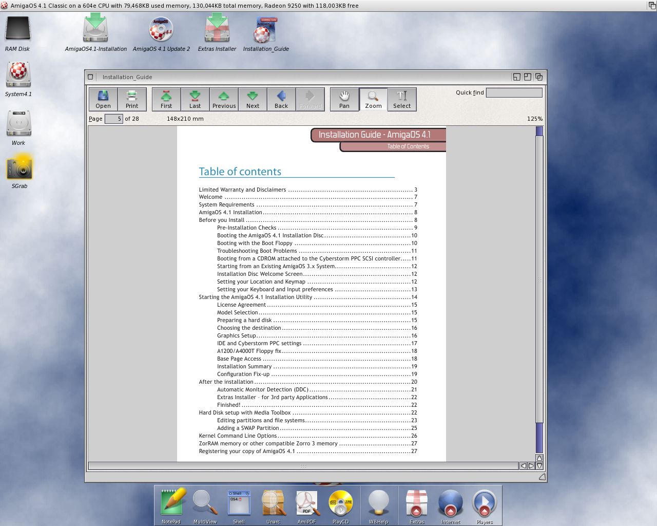Screen dimensions: 657x526
Task: Click scroll up arrow of document
Action: pyautogui.click(x=539, y=458)
